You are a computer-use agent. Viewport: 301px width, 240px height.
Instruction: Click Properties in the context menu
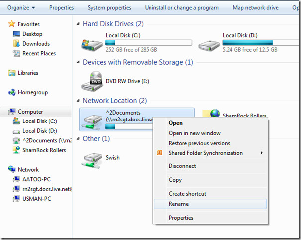click(x=181, y=218)
